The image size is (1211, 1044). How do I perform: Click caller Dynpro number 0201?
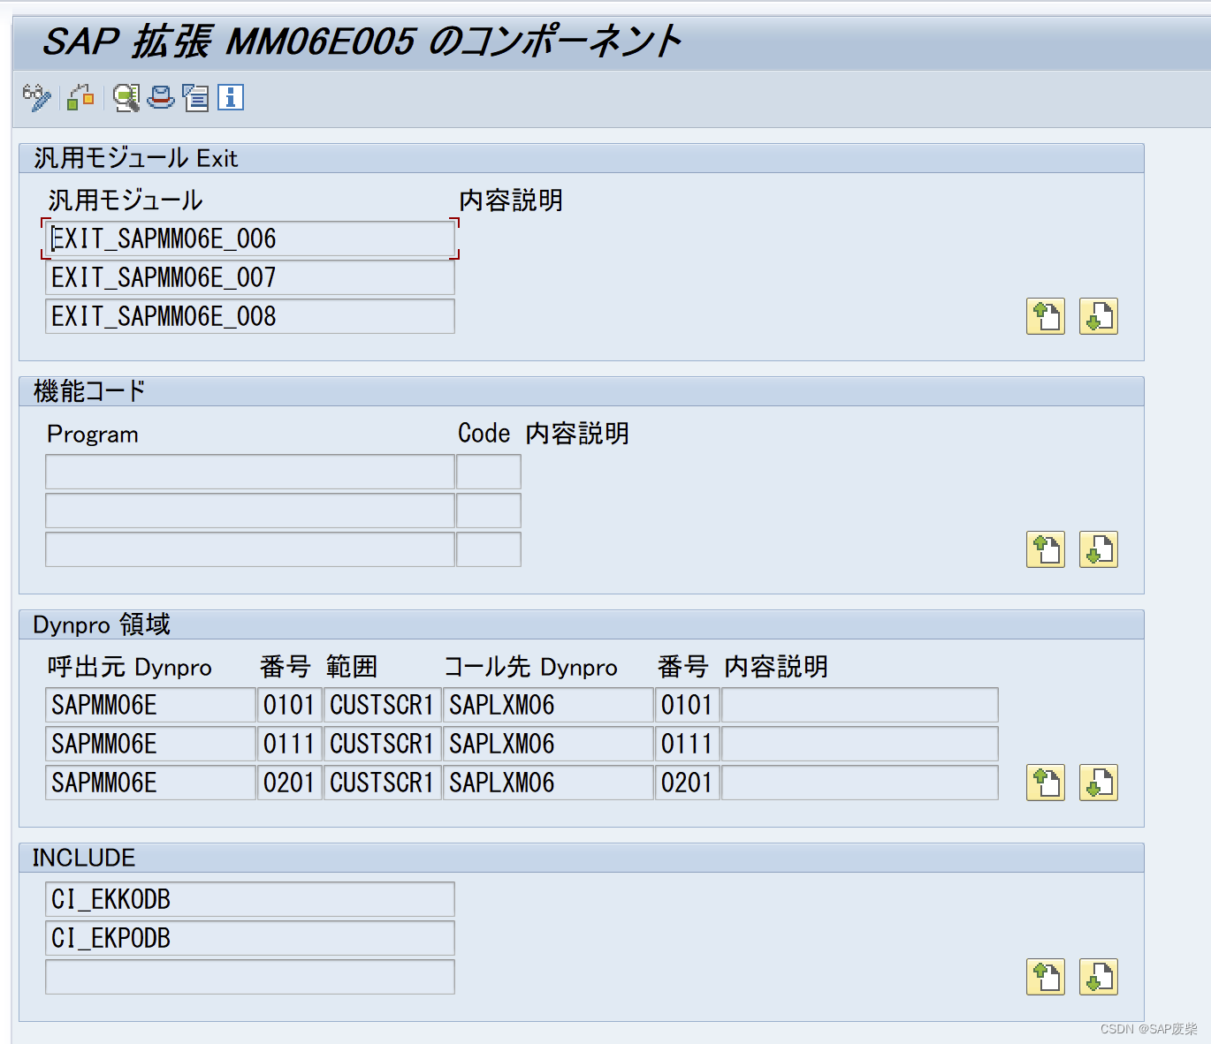(x=290, y=783)
